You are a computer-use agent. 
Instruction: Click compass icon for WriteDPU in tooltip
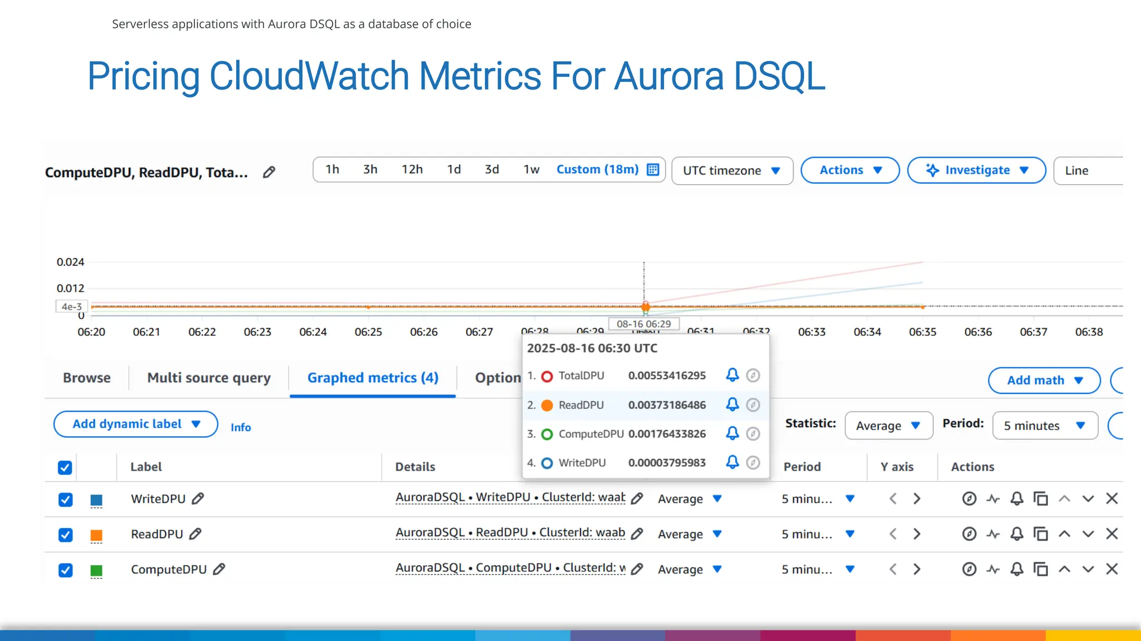pyautogui.click(x=753, y=462)
